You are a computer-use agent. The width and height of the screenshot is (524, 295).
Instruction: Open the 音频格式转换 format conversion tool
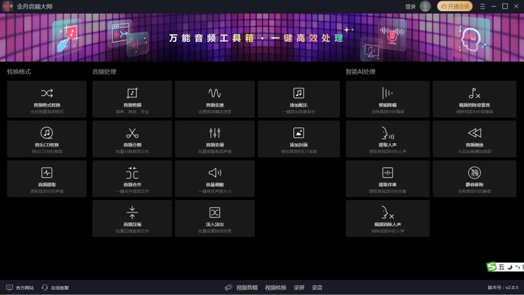click(x=47, y=99)
